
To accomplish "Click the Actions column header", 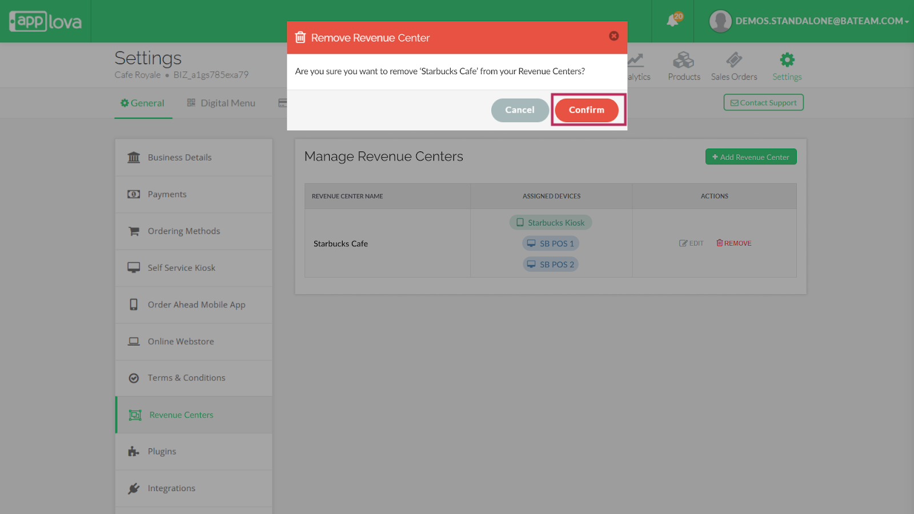I will tap(715, 196).
